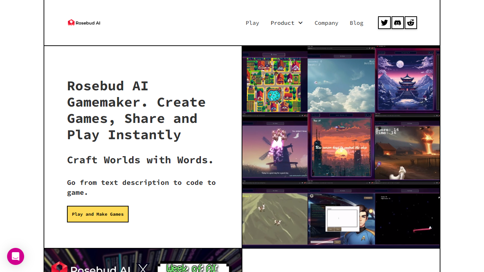Click the Rosebud AI Week of AI banner
Viewport: 484px width, 272px height.
(x=143, y=260)
